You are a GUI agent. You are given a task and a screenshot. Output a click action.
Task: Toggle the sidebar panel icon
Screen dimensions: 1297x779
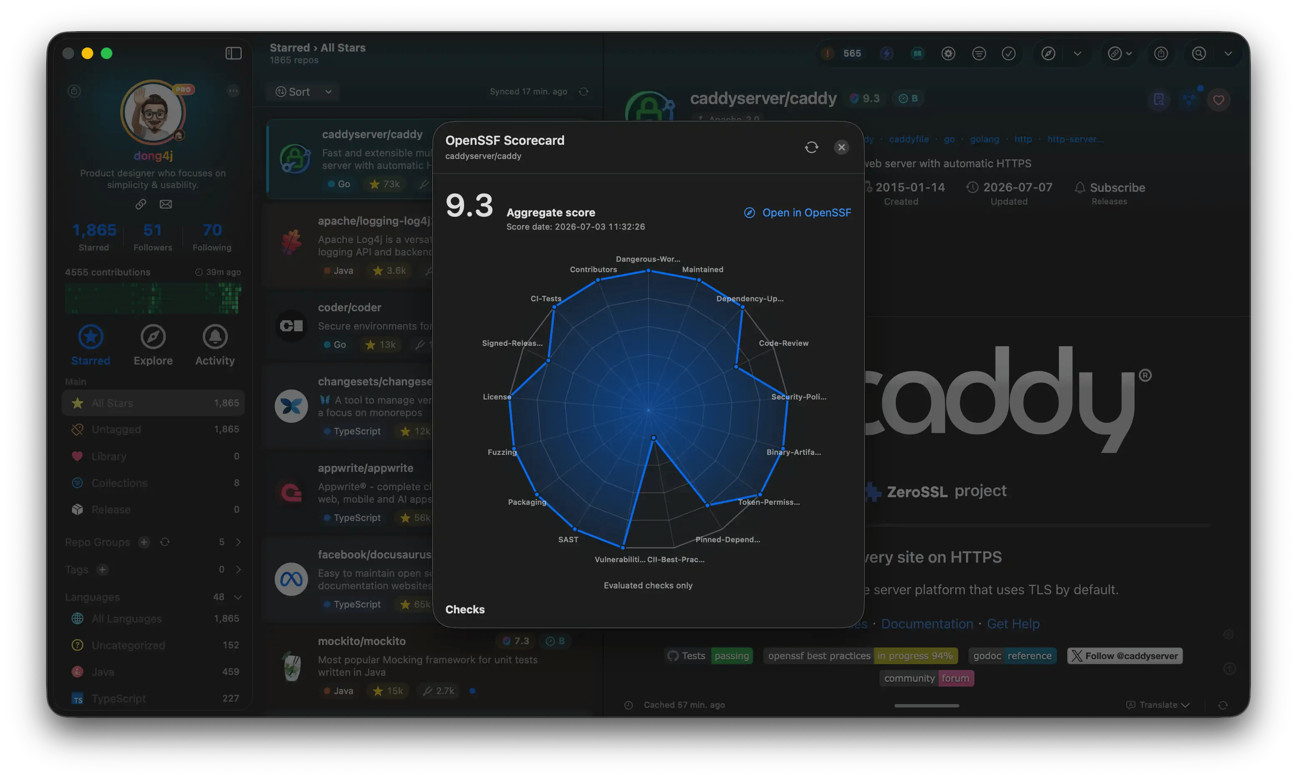[x=233, y=53]
